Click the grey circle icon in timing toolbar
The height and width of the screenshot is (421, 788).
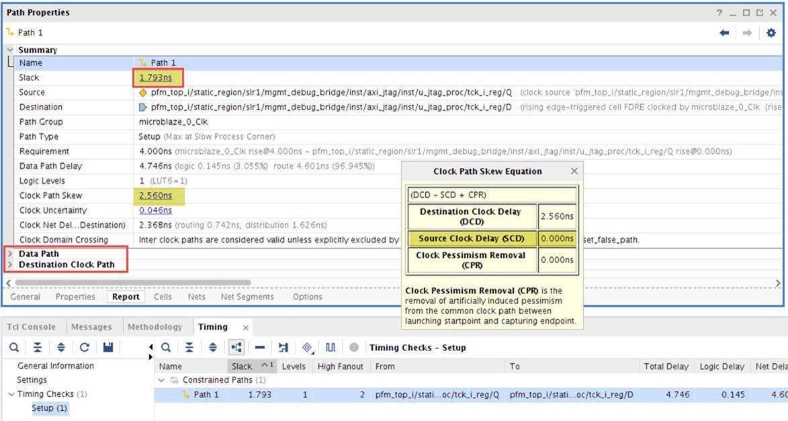(x=354, y=347)
